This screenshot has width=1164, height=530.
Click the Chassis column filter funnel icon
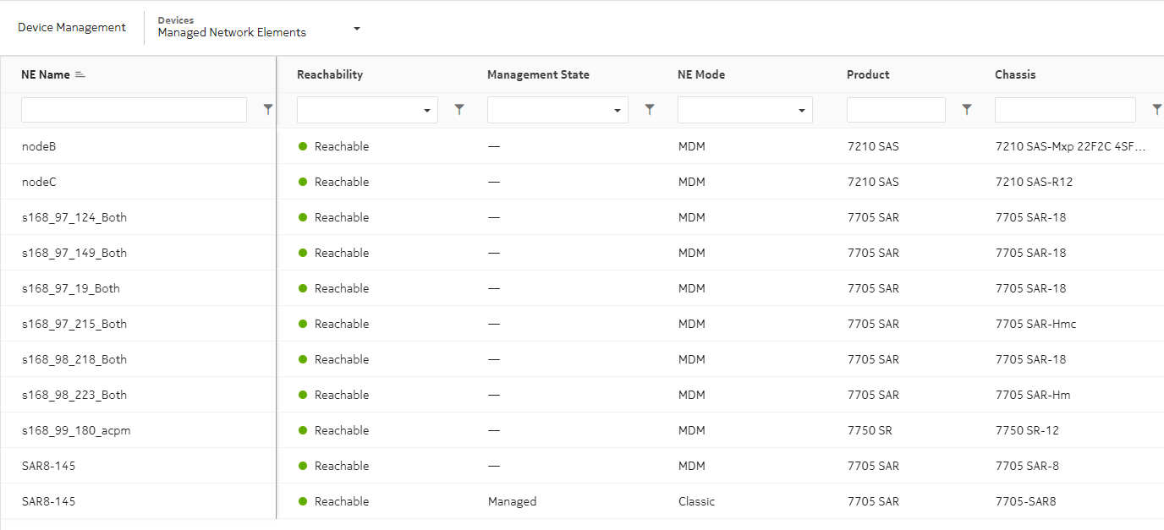tap(1157, 109)
